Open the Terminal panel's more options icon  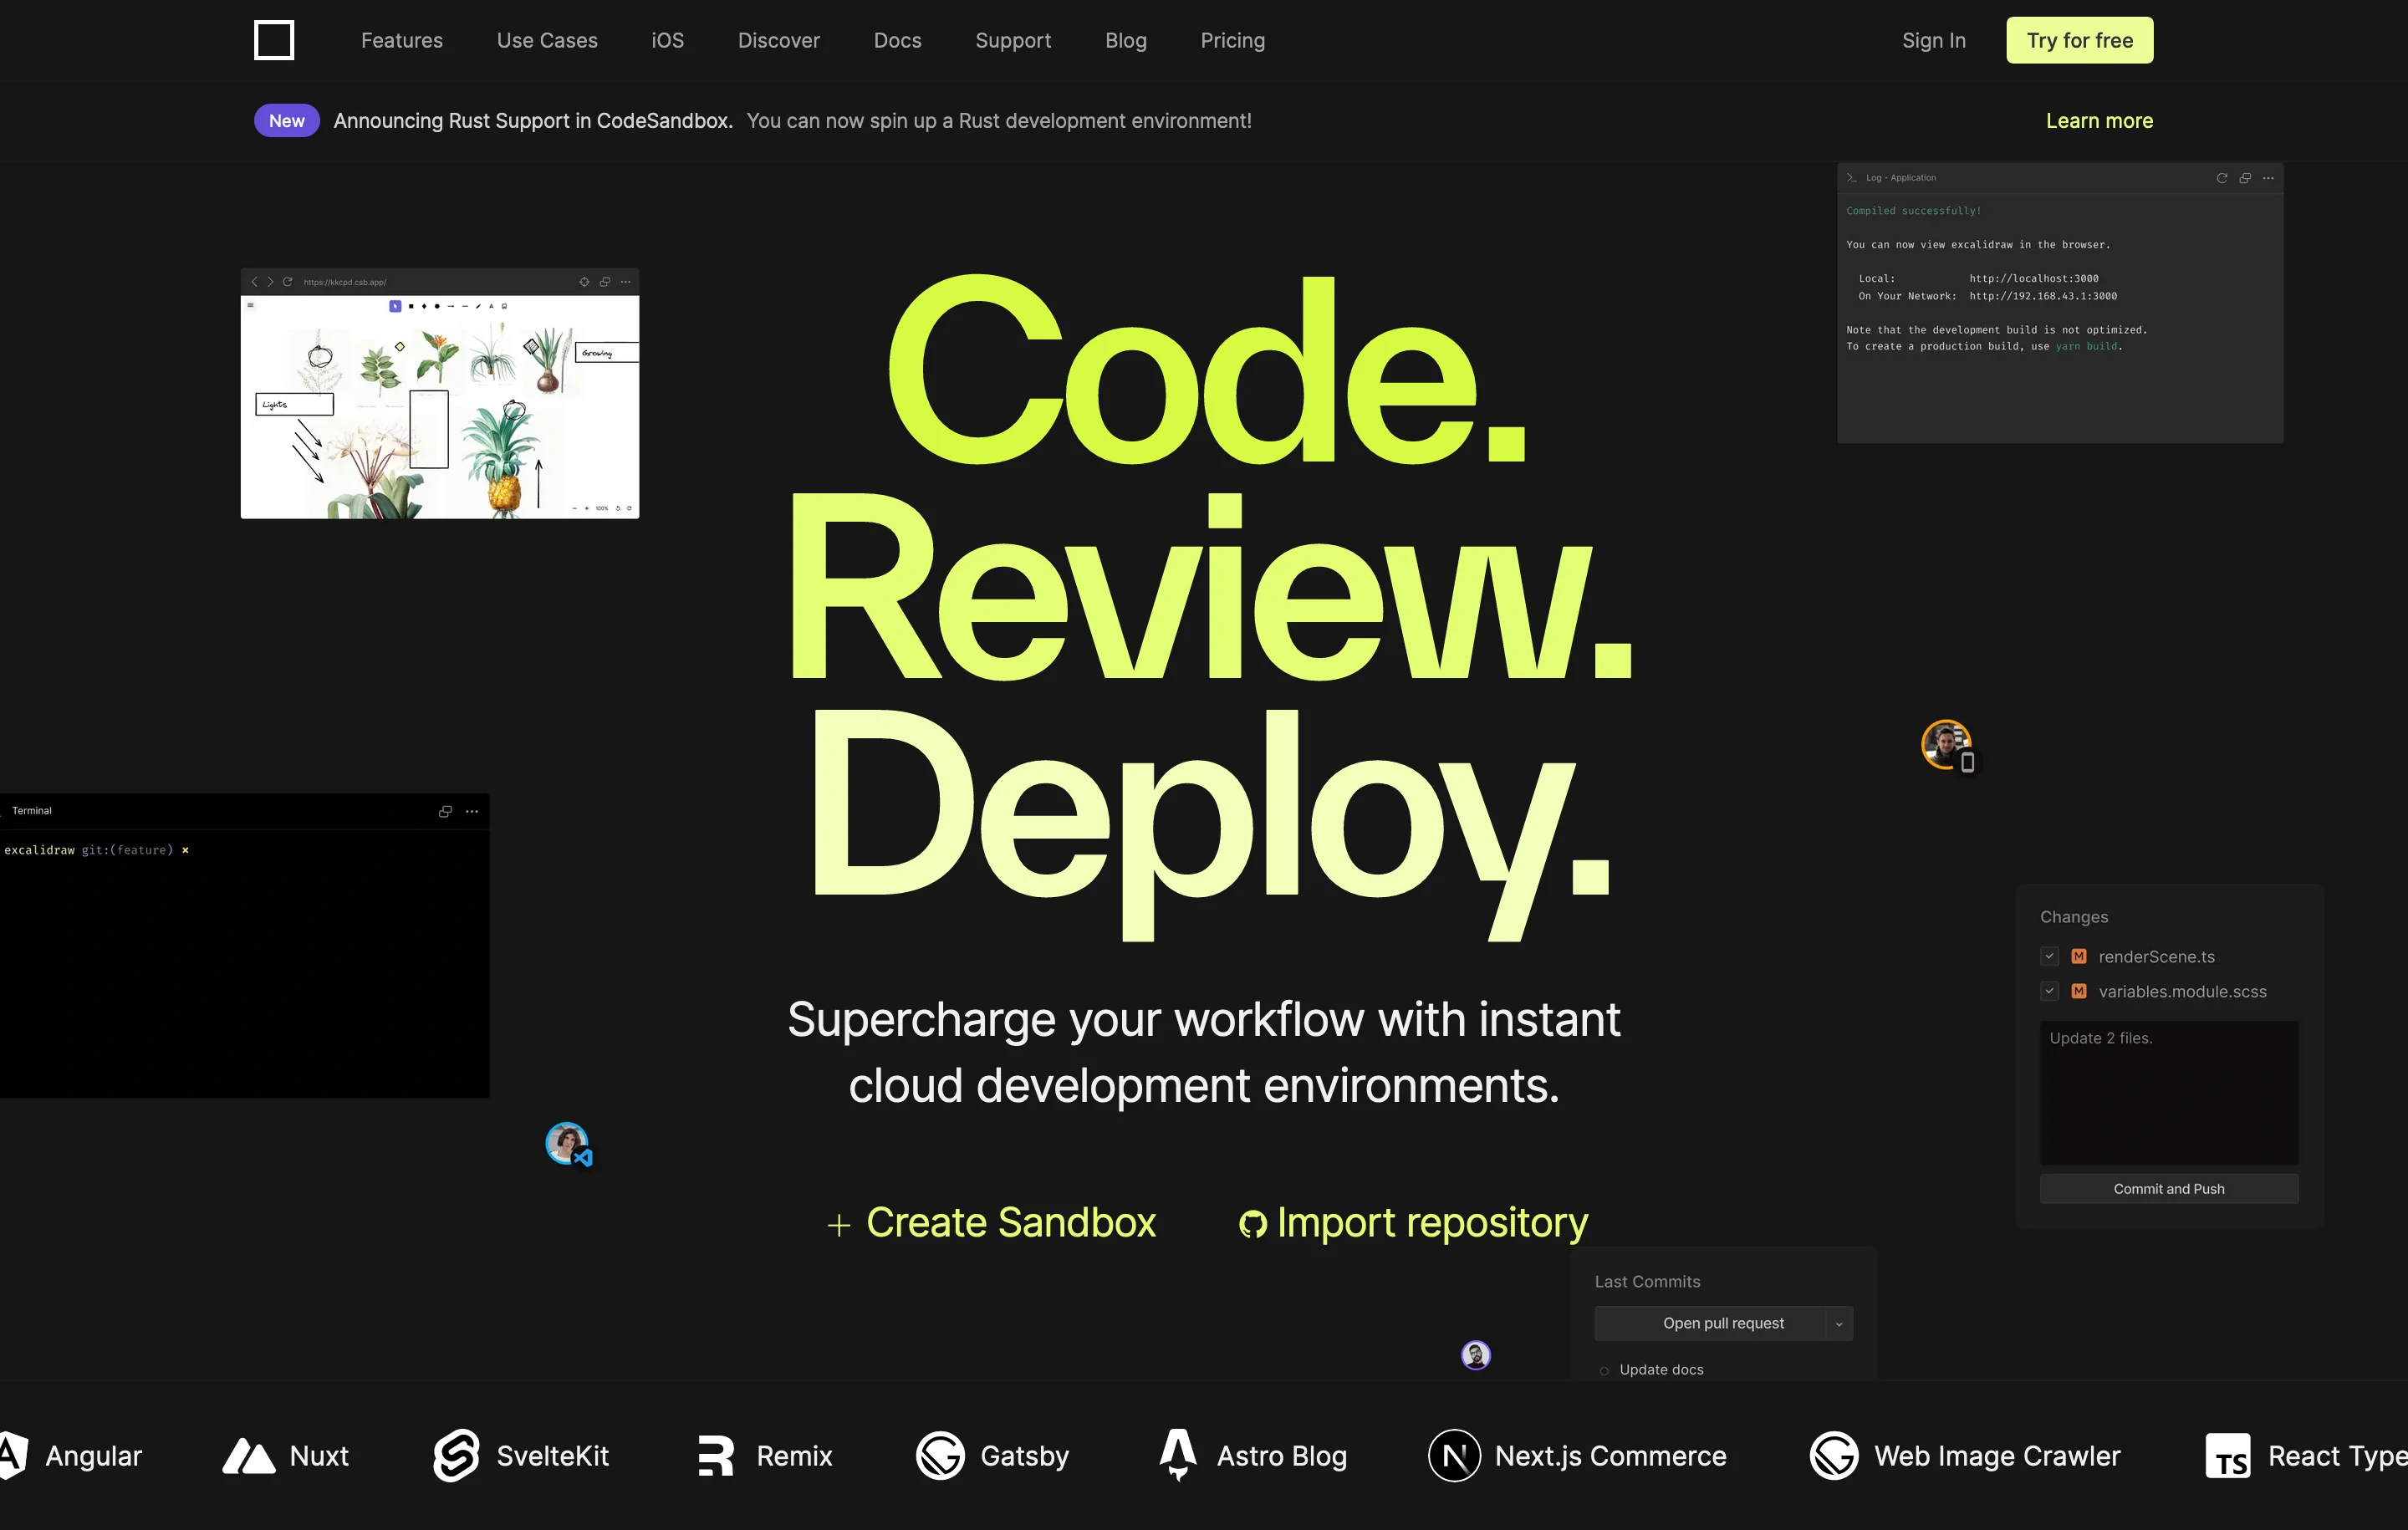pos(471,811)
